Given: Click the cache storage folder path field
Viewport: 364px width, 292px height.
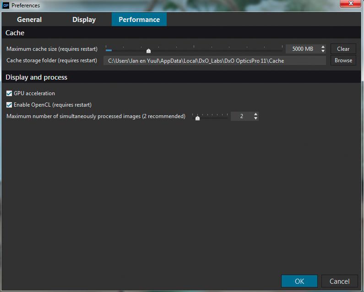Looking at the screenshot, I should 214,61.
